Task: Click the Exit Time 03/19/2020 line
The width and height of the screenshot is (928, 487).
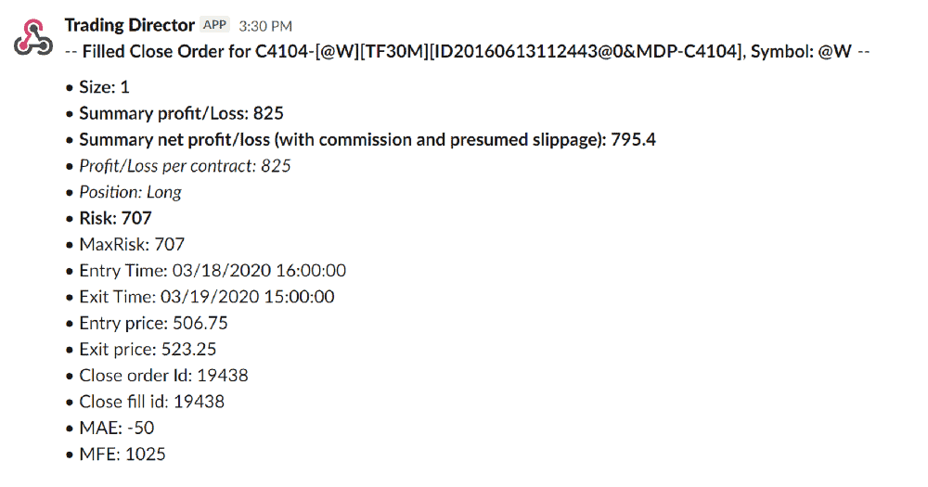Action: coord(207,297)
